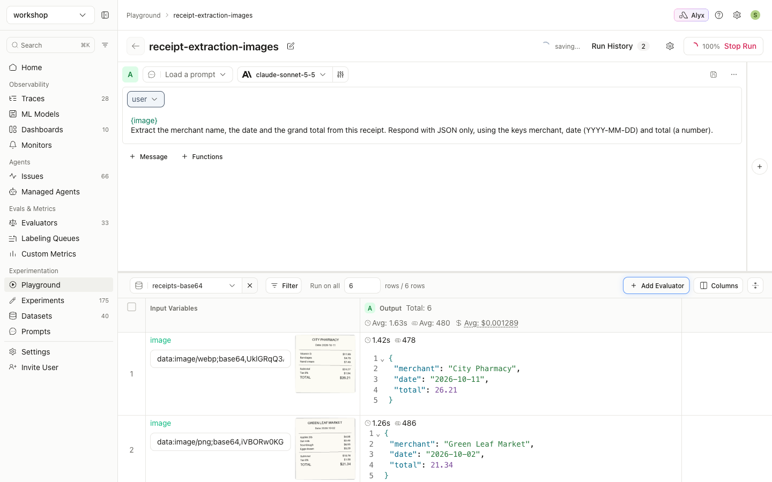Screen dimensions: 772x482
Task: Go back with the arrow button
Action: [x=136, y=46]
